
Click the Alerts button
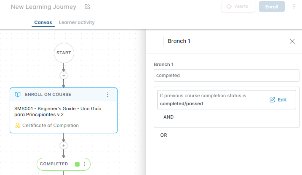click(238, 7)
